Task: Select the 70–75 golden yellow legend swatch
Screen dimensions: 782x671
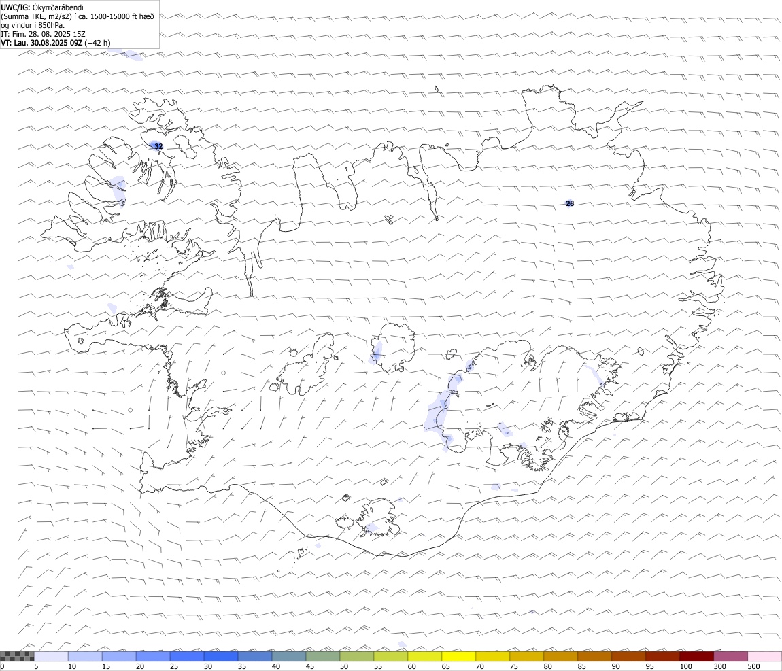Action: click(x=493, y=656)
